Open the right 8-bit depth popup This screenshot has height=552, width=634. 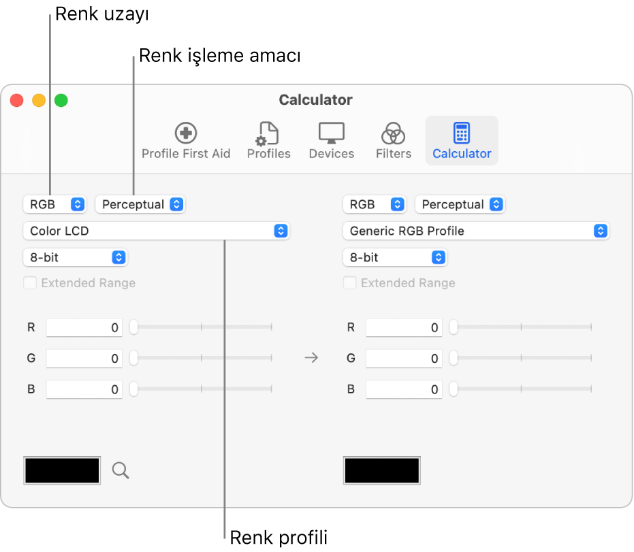(395, 257)
